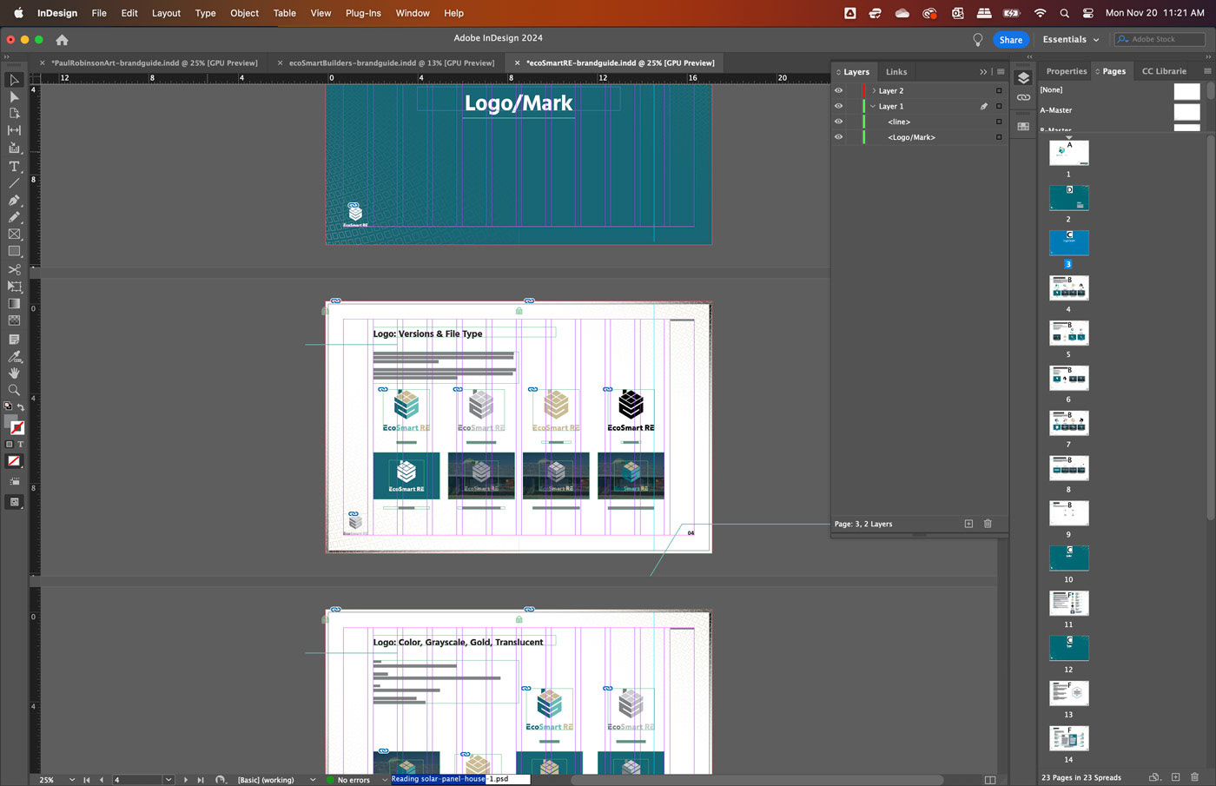Switch to ecoSmartBuilders-brandguide.indd document tab

[391, 63]
